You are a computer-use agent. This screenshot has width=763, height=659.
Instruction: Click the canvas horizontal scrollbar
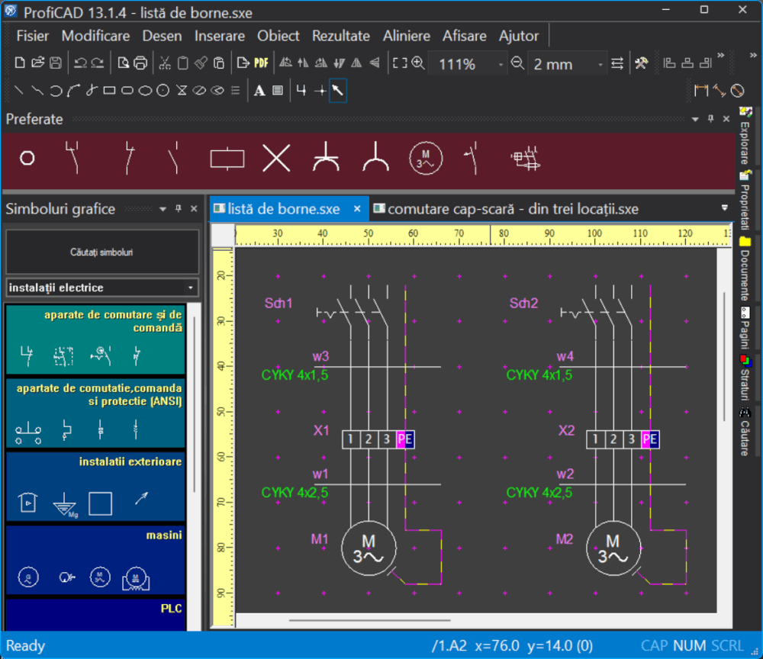pos(370,621)
